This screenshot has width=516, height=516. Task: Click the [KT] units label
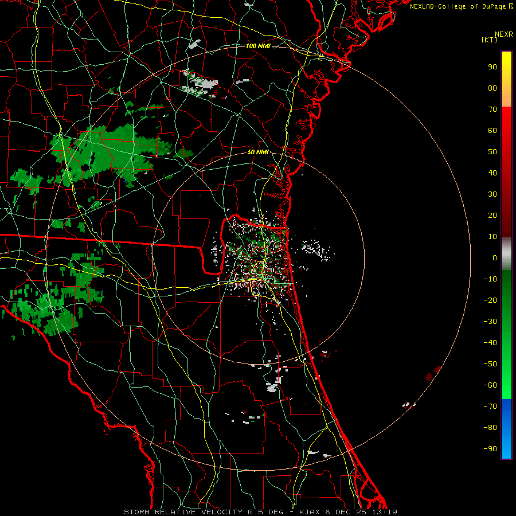pyautogui.click(x=490, y=40)
